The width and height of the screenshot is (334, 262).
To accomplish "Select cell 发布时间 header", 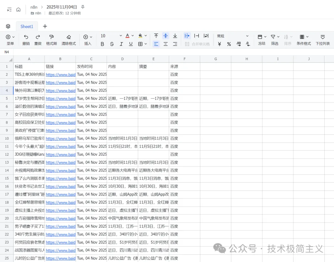I will tap(91, 67).
